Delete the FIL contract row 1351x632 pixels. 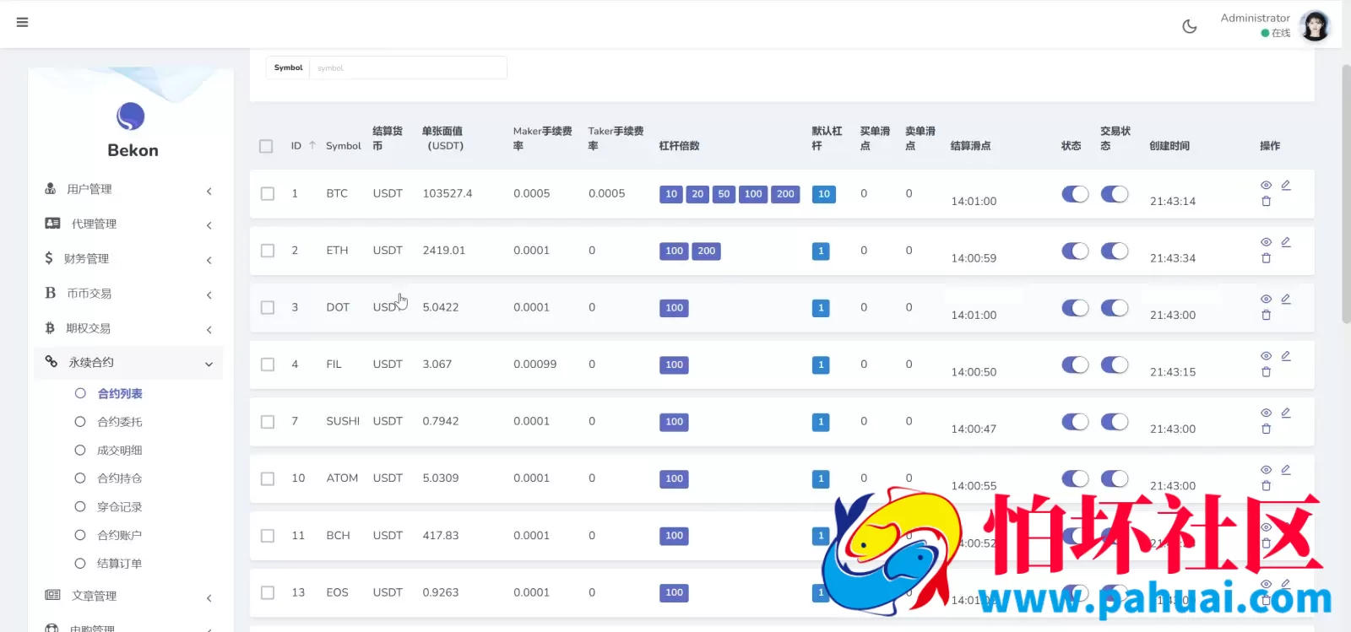click(1266, 372)
